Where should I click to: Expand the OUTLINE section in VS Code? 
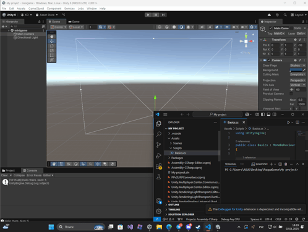click(174, 205)
